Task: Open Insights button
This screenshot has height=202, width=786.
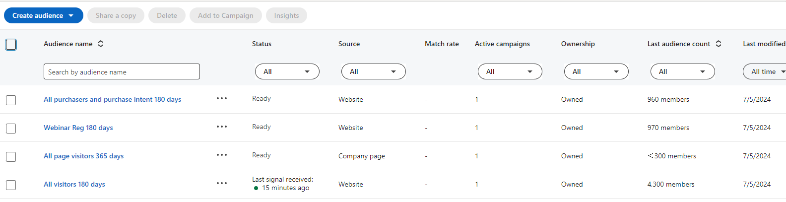Action: (x=286, y=15)
